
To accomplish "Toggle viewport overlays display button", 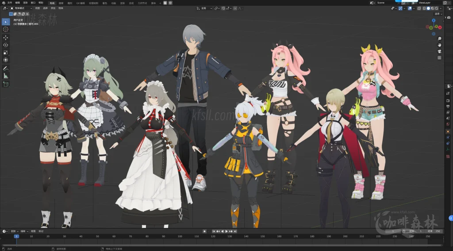I will point(410,8).
